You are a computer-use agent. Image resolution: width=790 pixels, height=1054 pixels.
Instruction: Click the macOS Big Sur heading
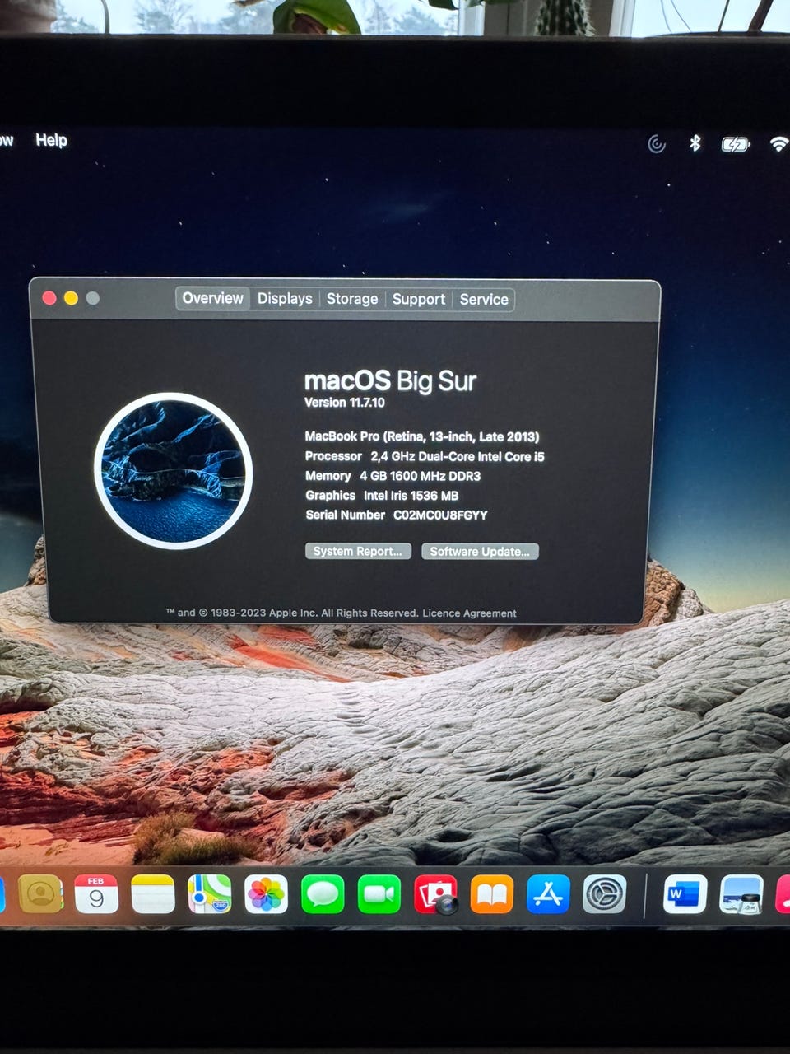(390, 380)
